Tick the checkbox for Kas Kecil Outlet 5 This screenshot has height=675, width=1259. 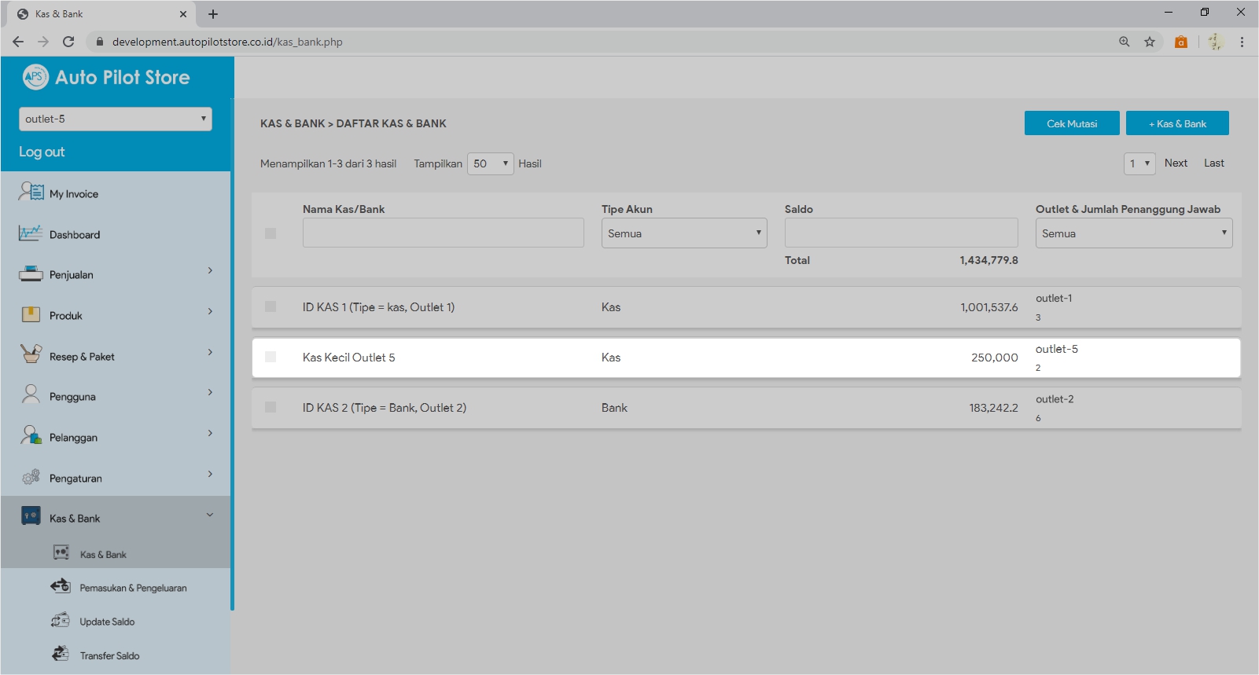click(x=271, y=357)
